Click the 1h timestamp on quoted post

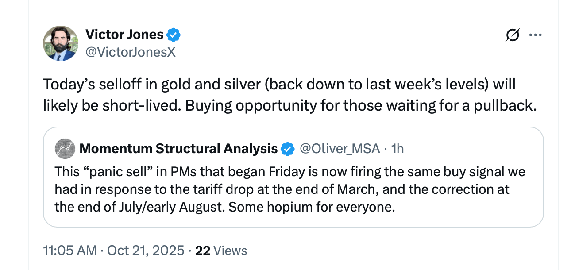coord(398,149)
